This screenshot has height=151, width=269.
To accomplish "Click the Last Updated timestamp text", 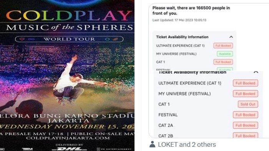I will click(x=179, y=20).
